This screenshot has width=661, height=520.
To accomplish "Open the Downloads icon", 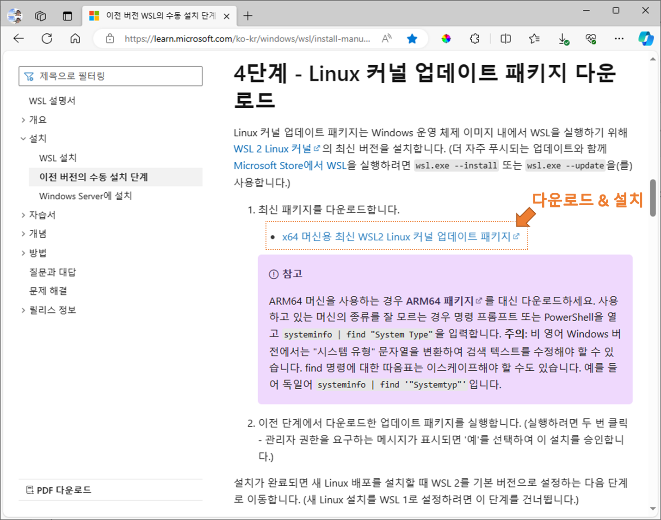I will click(x=563, y=39).
